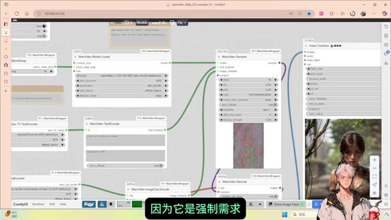
Task: Open the Help menu
Action: pos(63,204)
